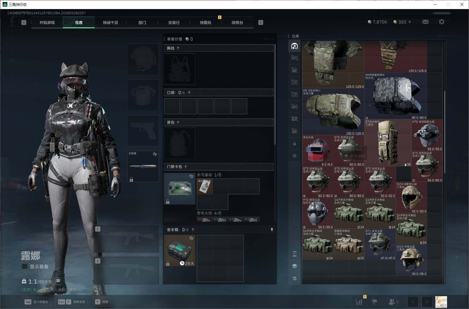Select the MK-2战术背心 vest item
This screenshot has width=469, height=309.
coord(333,112)
